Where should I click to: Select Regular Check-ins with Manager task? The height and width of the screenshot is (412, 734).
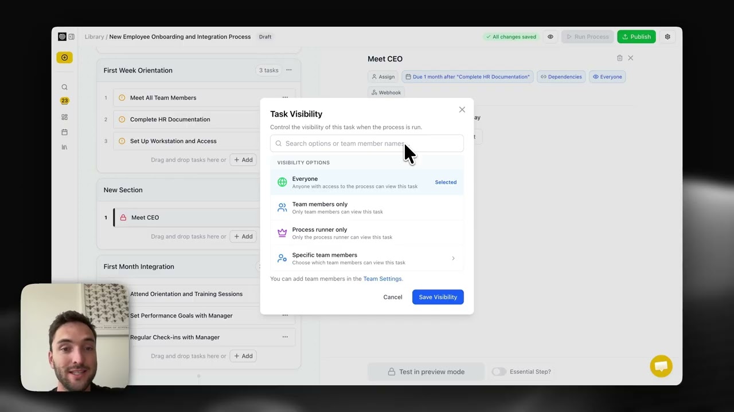[175, 338]
